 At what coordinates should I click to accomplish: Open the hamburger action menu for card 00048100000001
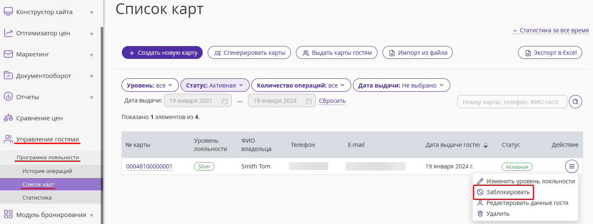coord(572,166)
